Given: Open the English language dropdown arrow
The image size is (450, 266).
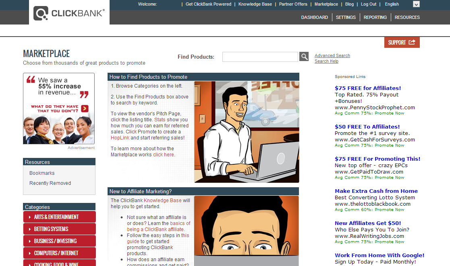Looking at the screenshot, I should pos(416,4).
